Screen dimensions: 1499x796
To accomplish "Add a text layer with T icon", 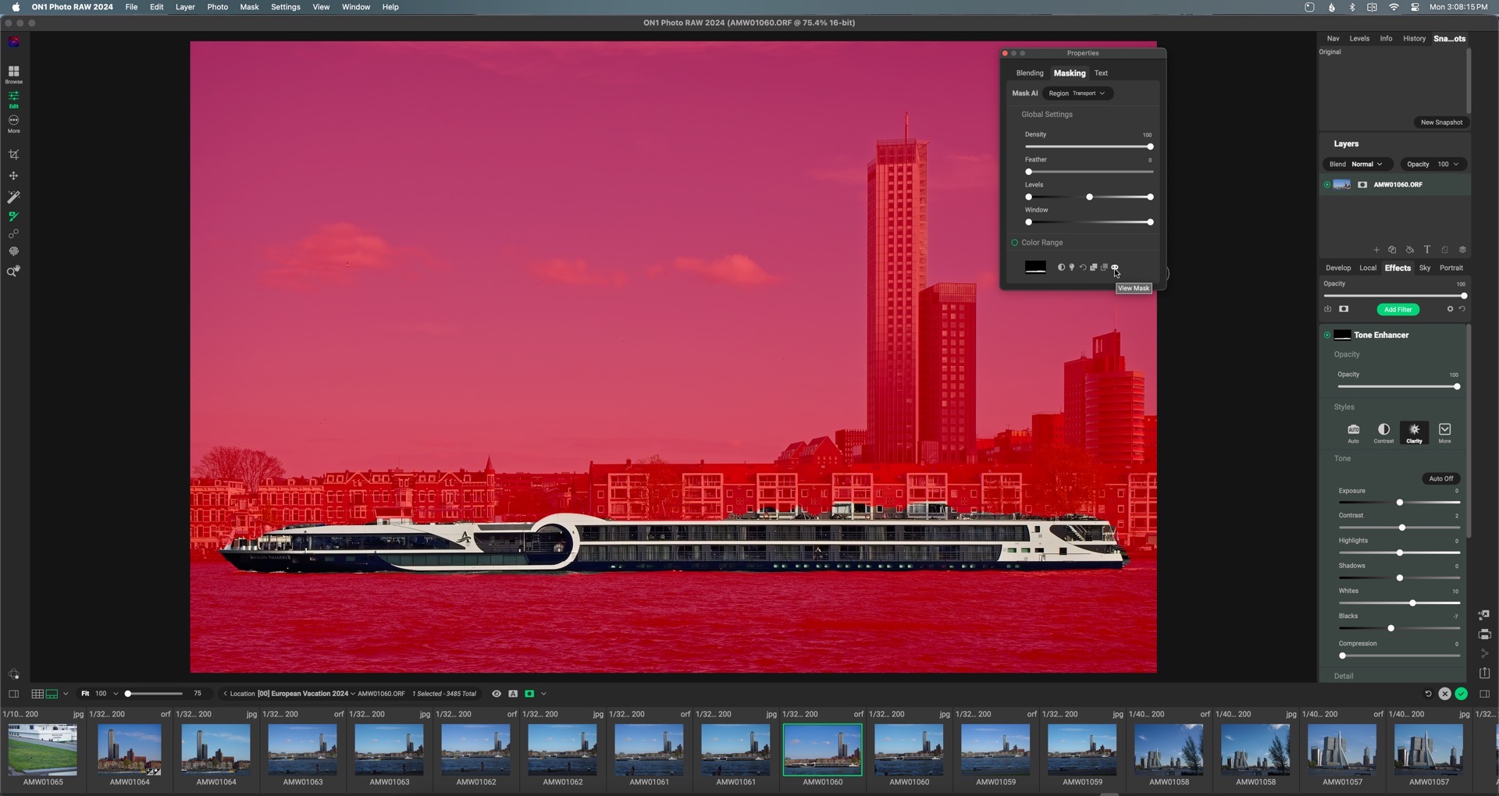I will pos(1426,250).
